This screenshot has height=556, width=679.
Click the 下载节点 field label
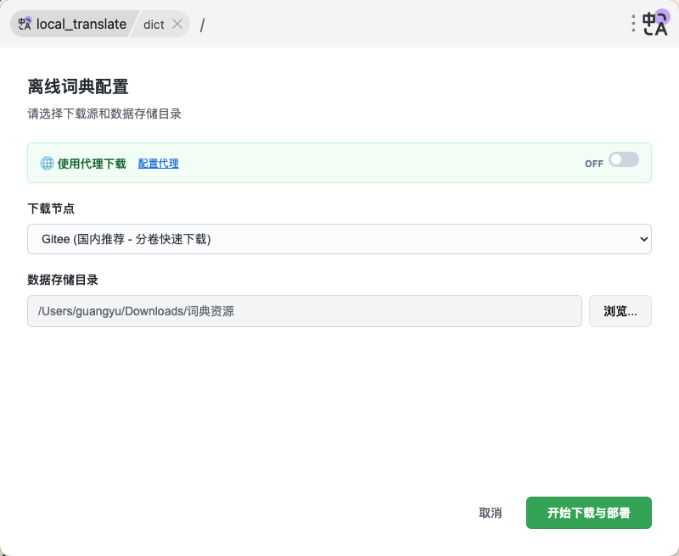[51, 208]
